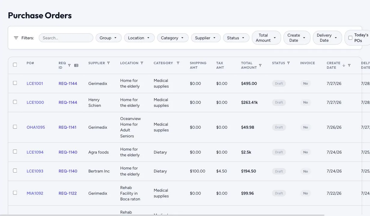This screenshot has height=216, width=370.
Task: Open purchase order LCE1000
Action: point(35,102)
